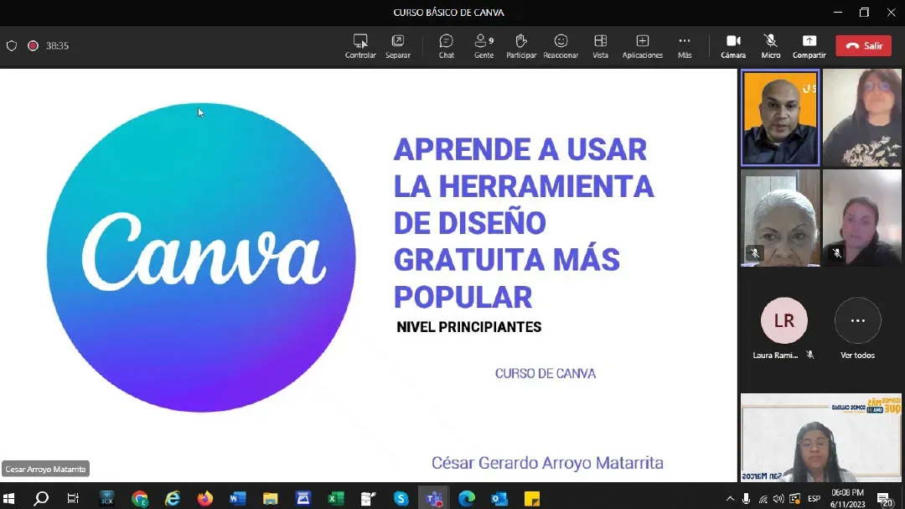Open the notification center with 20 badge
905x509 pixels.
pos(885,499)
